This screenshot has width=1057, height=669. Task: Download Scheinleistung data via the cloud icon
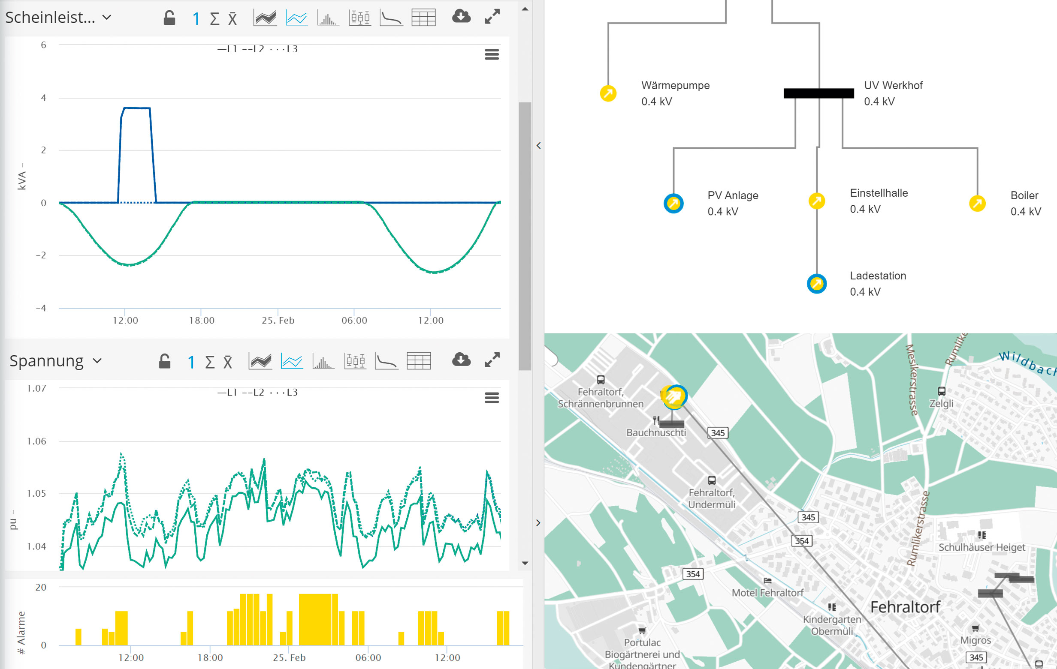pyautogui.click(x=461, y=17)
